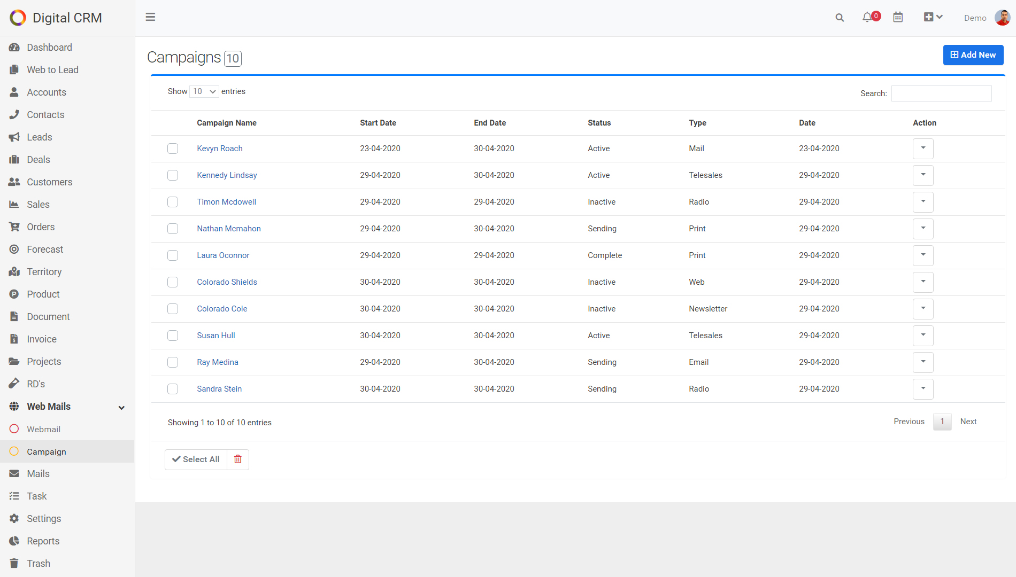Image resolution: width=1016 pixels, height=577 pixels.
Task: Sort table by Campaign Name column
Action: [x=227, y=123]
